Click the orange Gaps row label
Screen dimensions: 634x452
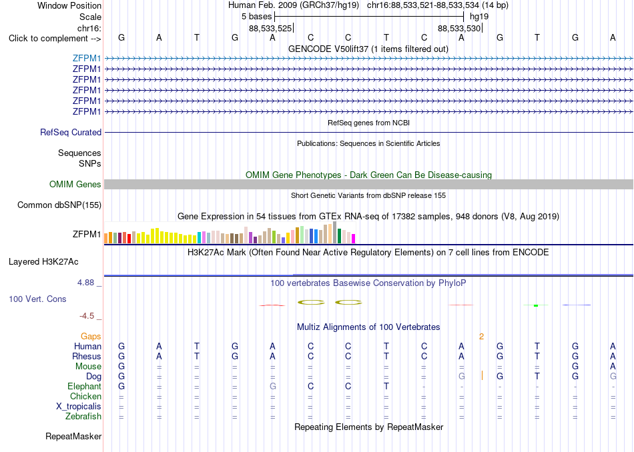coord(91,336)
